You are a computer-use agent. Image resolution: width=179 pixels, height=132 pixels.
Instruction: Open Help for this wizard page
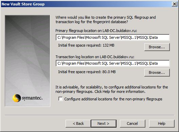[162, 123]
